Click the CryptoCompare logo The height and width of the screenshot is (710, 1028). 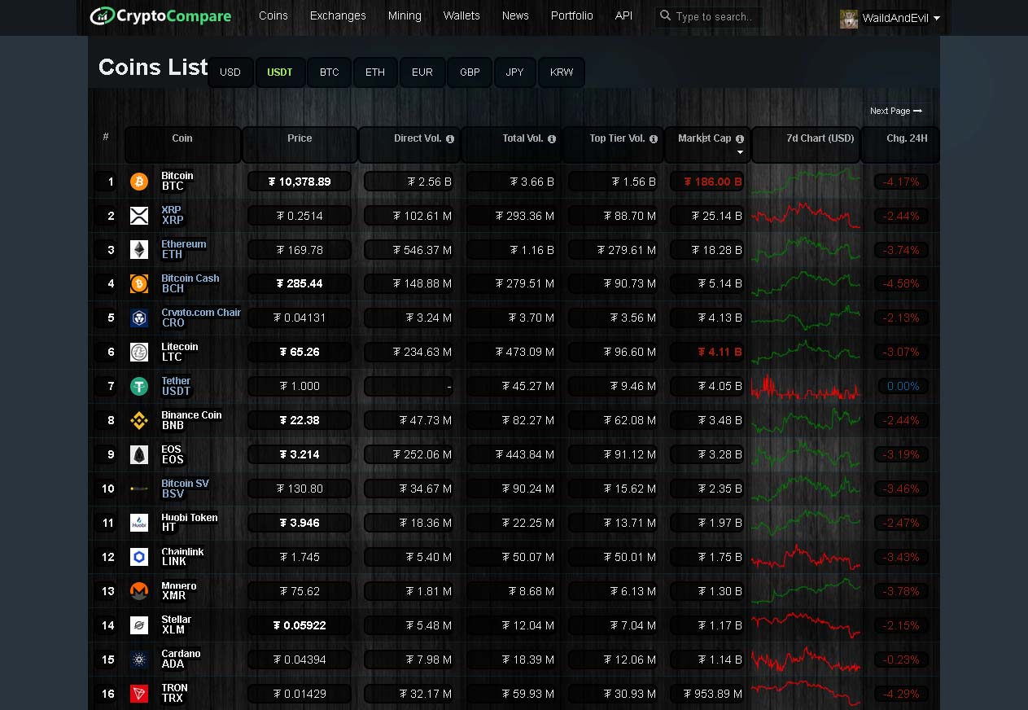click(x=160, y=15)
